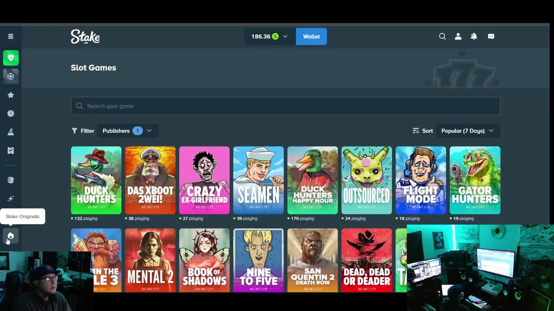This screenshot has width=554, height=311.
Task: Open the sparkle New Releases sidebar icon
Action: click(11, 199)
